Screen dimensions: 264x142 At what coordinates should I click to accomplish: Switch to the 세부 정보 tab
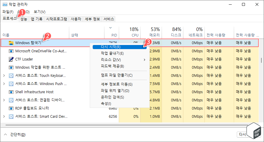pyautogui.click(x=92, y=19)
